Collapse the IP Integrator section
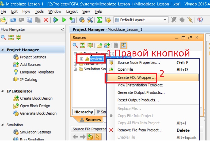Viewport: 210px width, 141px height. 3,91
